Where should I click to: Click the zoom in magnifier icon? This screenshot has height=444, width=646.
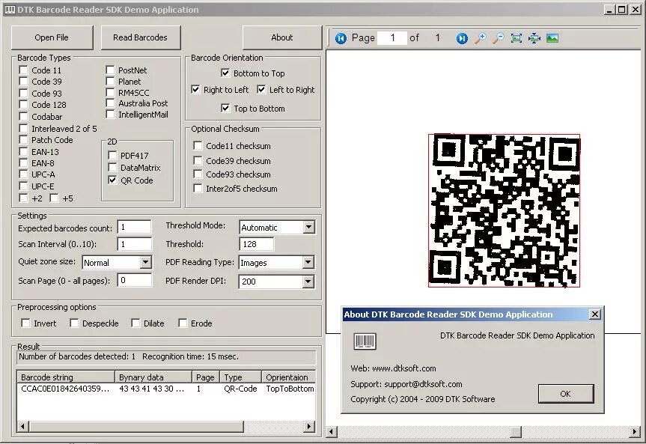pos(480,38)
